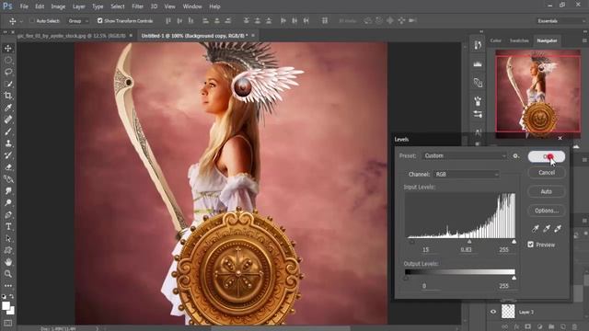The width and height of the screenshot is (589, 331).
Task: Open the Layer menu
Action: [78, 6]
